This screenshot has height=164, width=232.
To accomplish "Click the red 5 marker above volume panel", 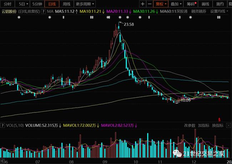I will [x=219, y=120].
